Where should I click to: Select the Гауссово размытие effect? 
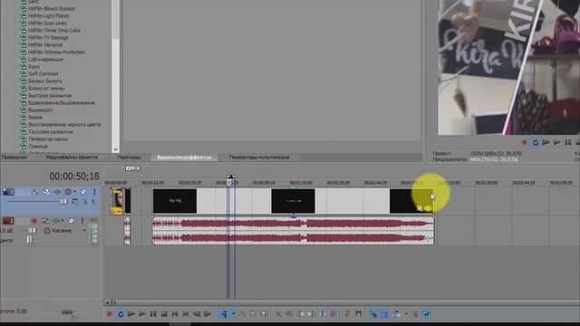[51, 132]
